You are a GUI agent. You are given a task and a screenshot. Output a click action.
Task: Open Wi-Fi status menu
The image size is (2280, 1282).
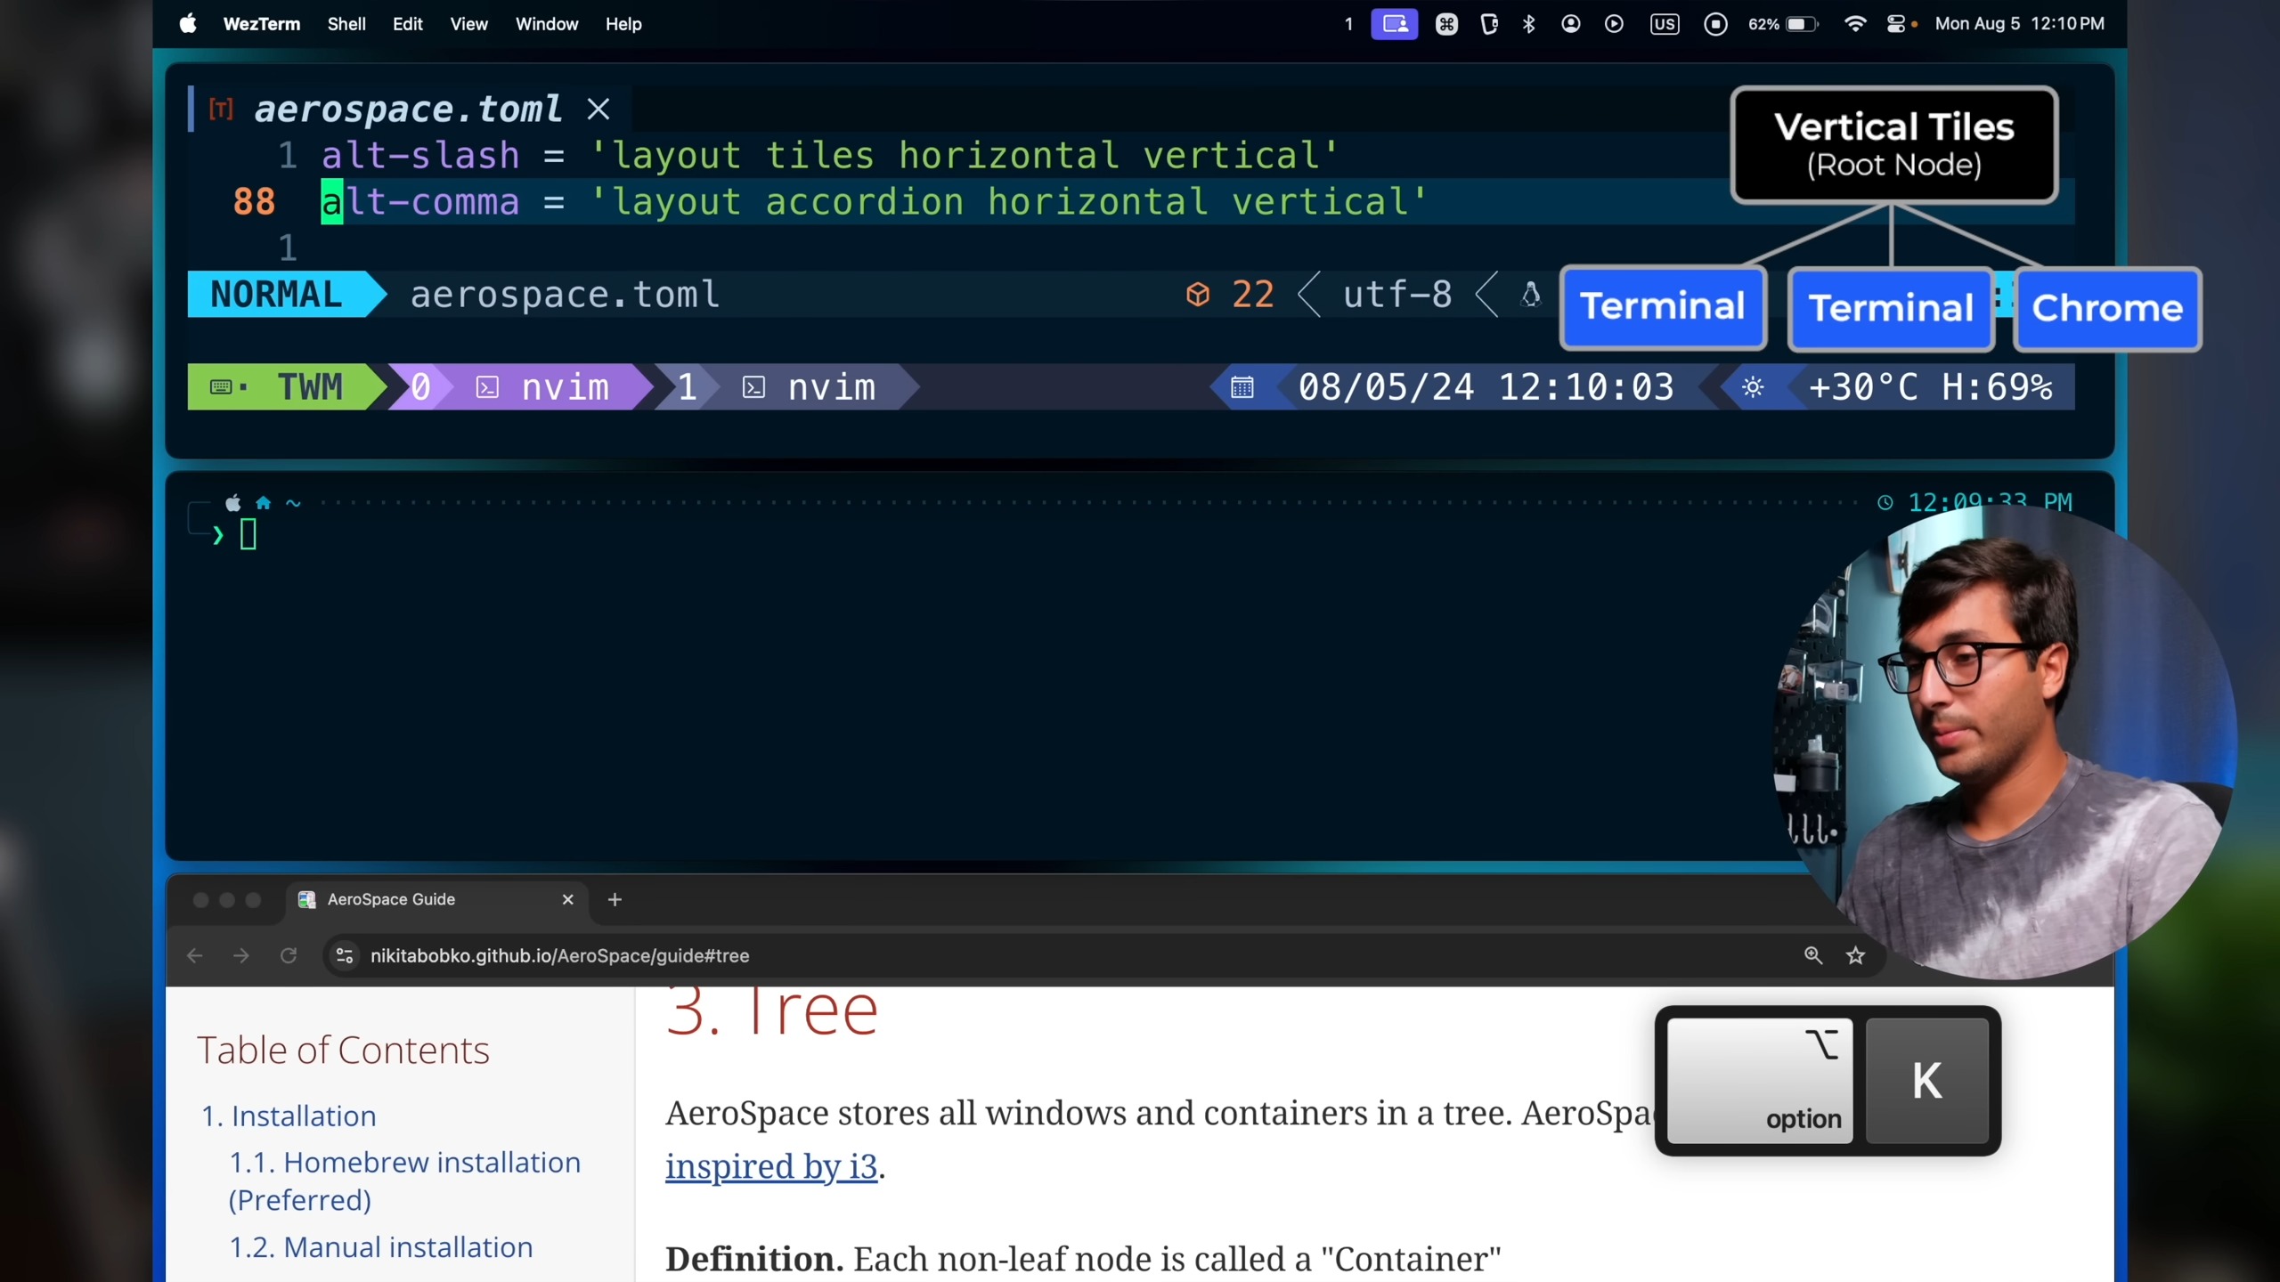pos(1855,24)
